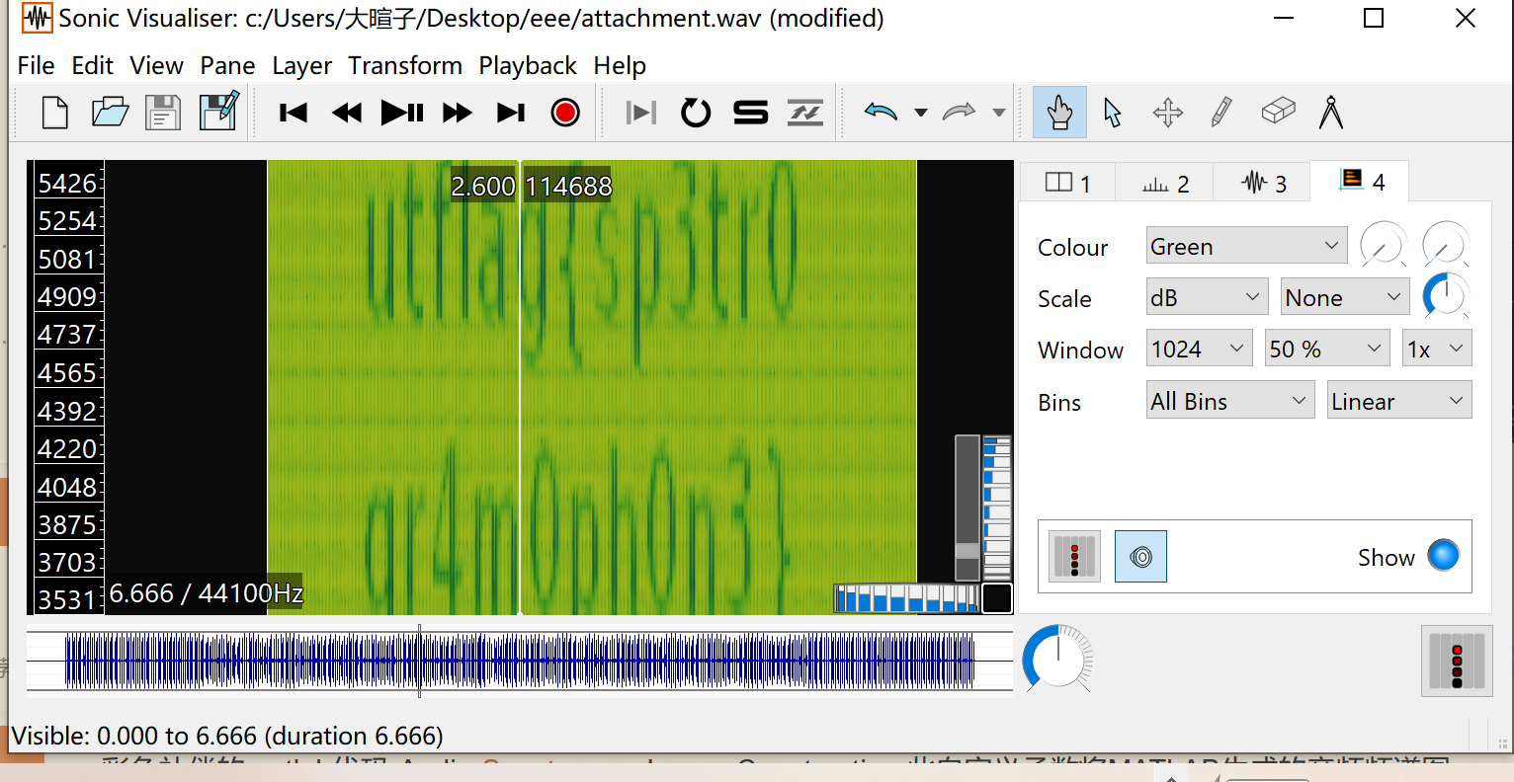Viewport: 1514px width, 782px height.
Task: Pick the Draw pencil tool
Action: point(1221,112)
